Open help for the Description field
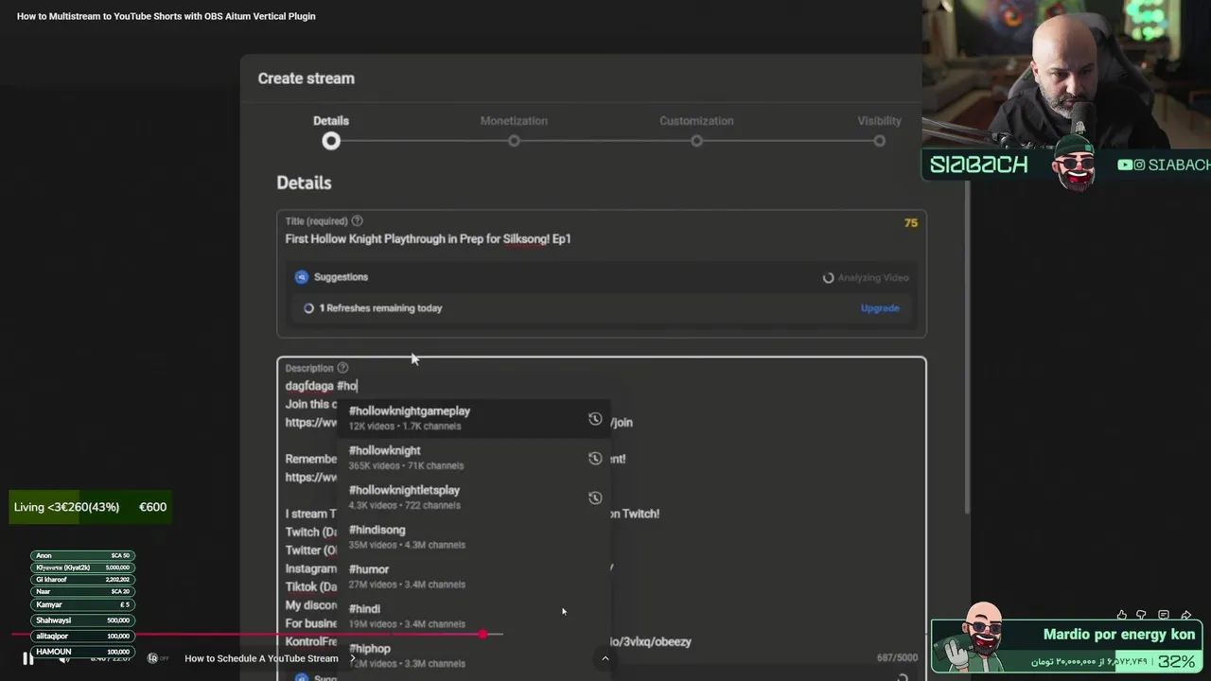The image size is (1211, 681). pyautogui.click(x=342, y=368)
